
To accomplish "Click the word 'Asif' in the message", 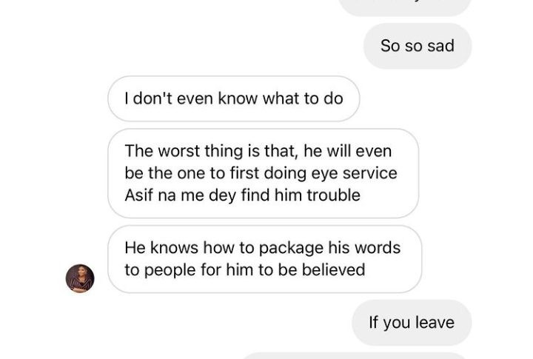I will pos(138,195).
